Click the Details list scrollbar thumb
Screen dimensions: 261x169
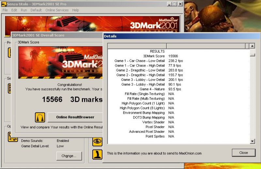pyautogui.click(x=252, y=55)
